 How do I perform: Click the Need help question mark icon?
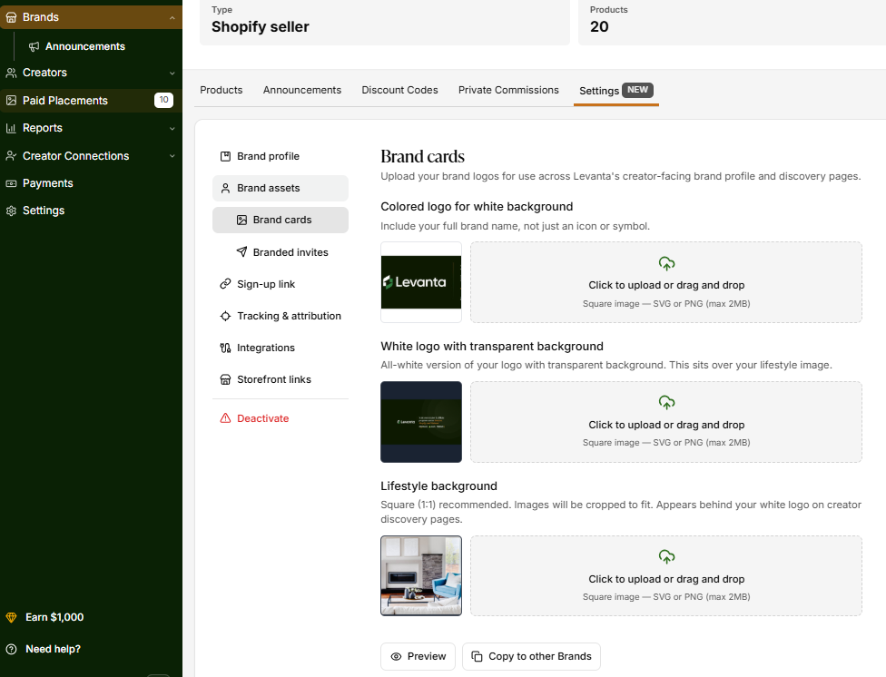(11, 649)
